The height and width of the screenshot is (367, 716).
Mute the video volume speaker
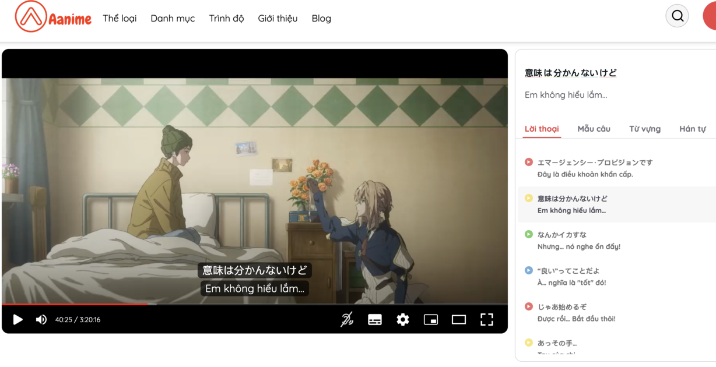coord(41,319)
